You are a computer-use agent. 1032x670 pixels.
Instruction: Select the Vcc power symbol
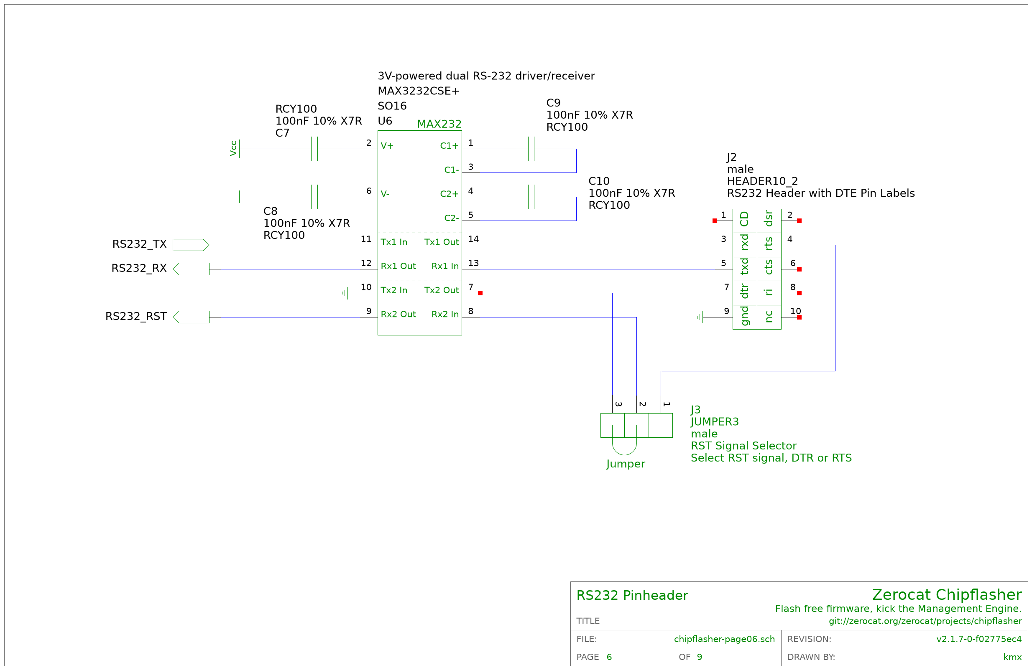pyautogui.click(x=235, y=149)
